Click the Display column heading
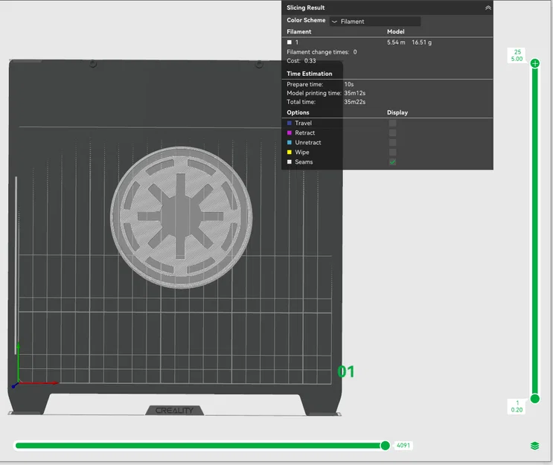 [397, 112]
